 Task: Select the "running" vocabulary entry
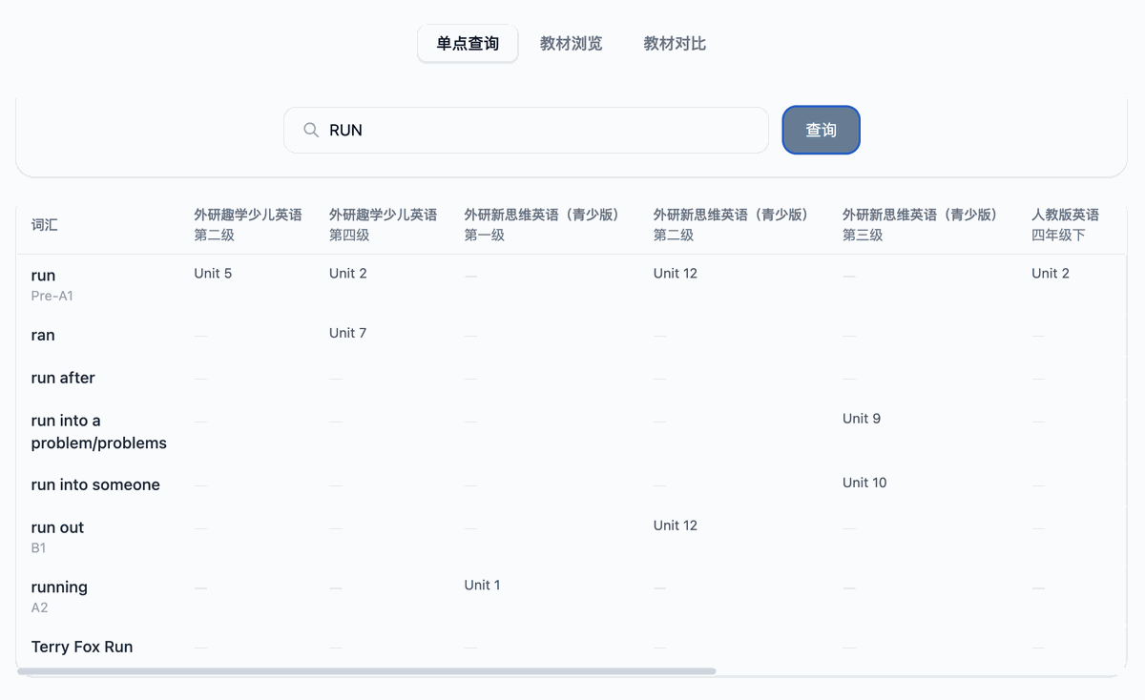pos(59,587)
